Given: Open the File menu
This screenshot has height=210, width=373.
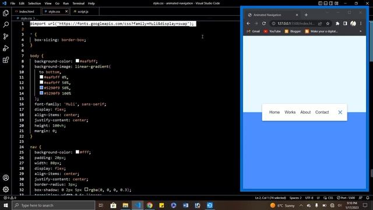Looking at the screenshot, I should (x=13, y=3).
